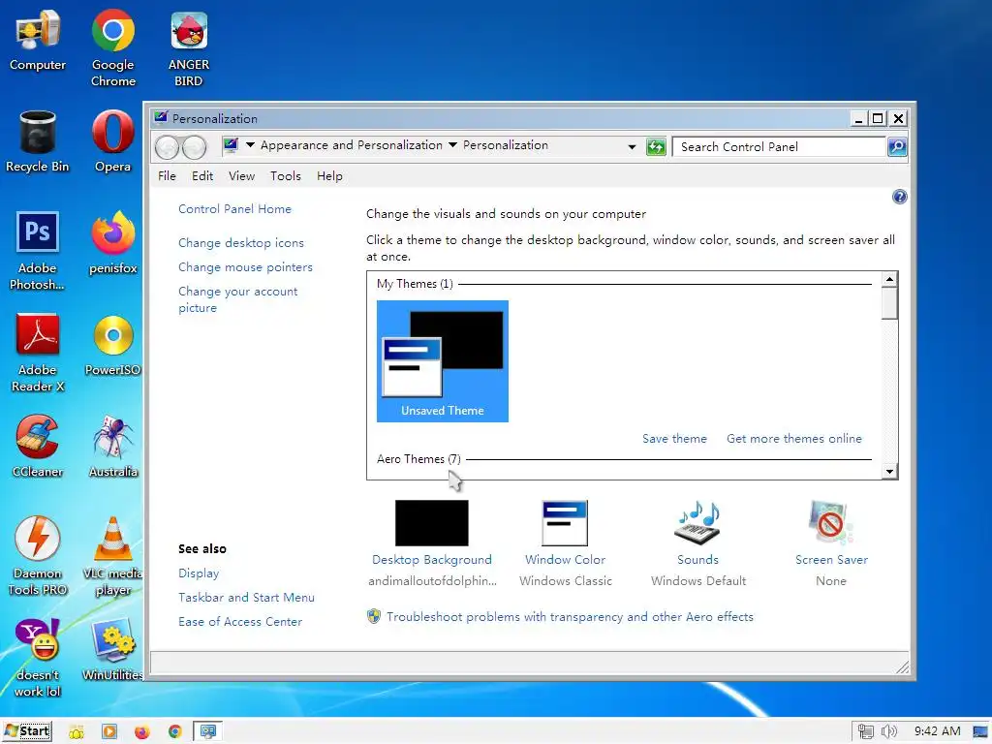992x744 pixels.
Task: Open the Tools menu
Action: [286, 176]
